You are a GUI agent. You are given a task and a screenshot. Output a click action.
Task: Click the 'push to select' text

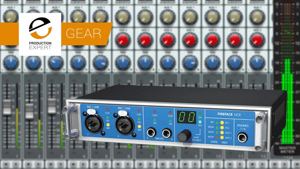pos(197,139)
